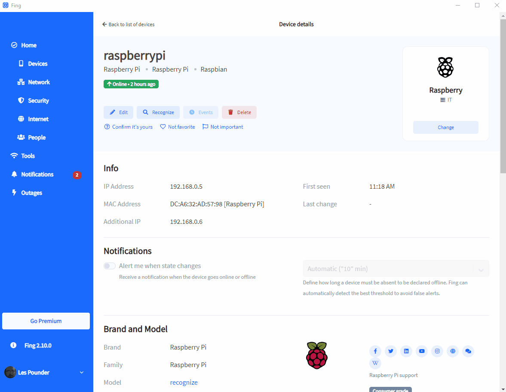This screenshot has width=506, height=392.
Task: Open Notifications in the sidebar
Action: tap(32, 175)
